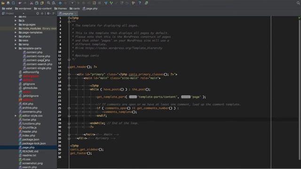Click the themes breadcrumb
Screen dimensions: 301x169
pyautogui.click(x=61, y=8)
